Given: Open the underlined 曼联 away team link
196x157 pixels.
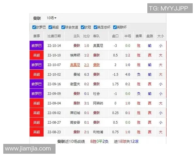Looking at the screenshot, I should pyautogui.click(x=96, y=65).
